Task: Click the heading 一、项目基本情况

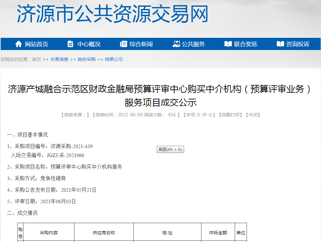Action: [28, 135]
